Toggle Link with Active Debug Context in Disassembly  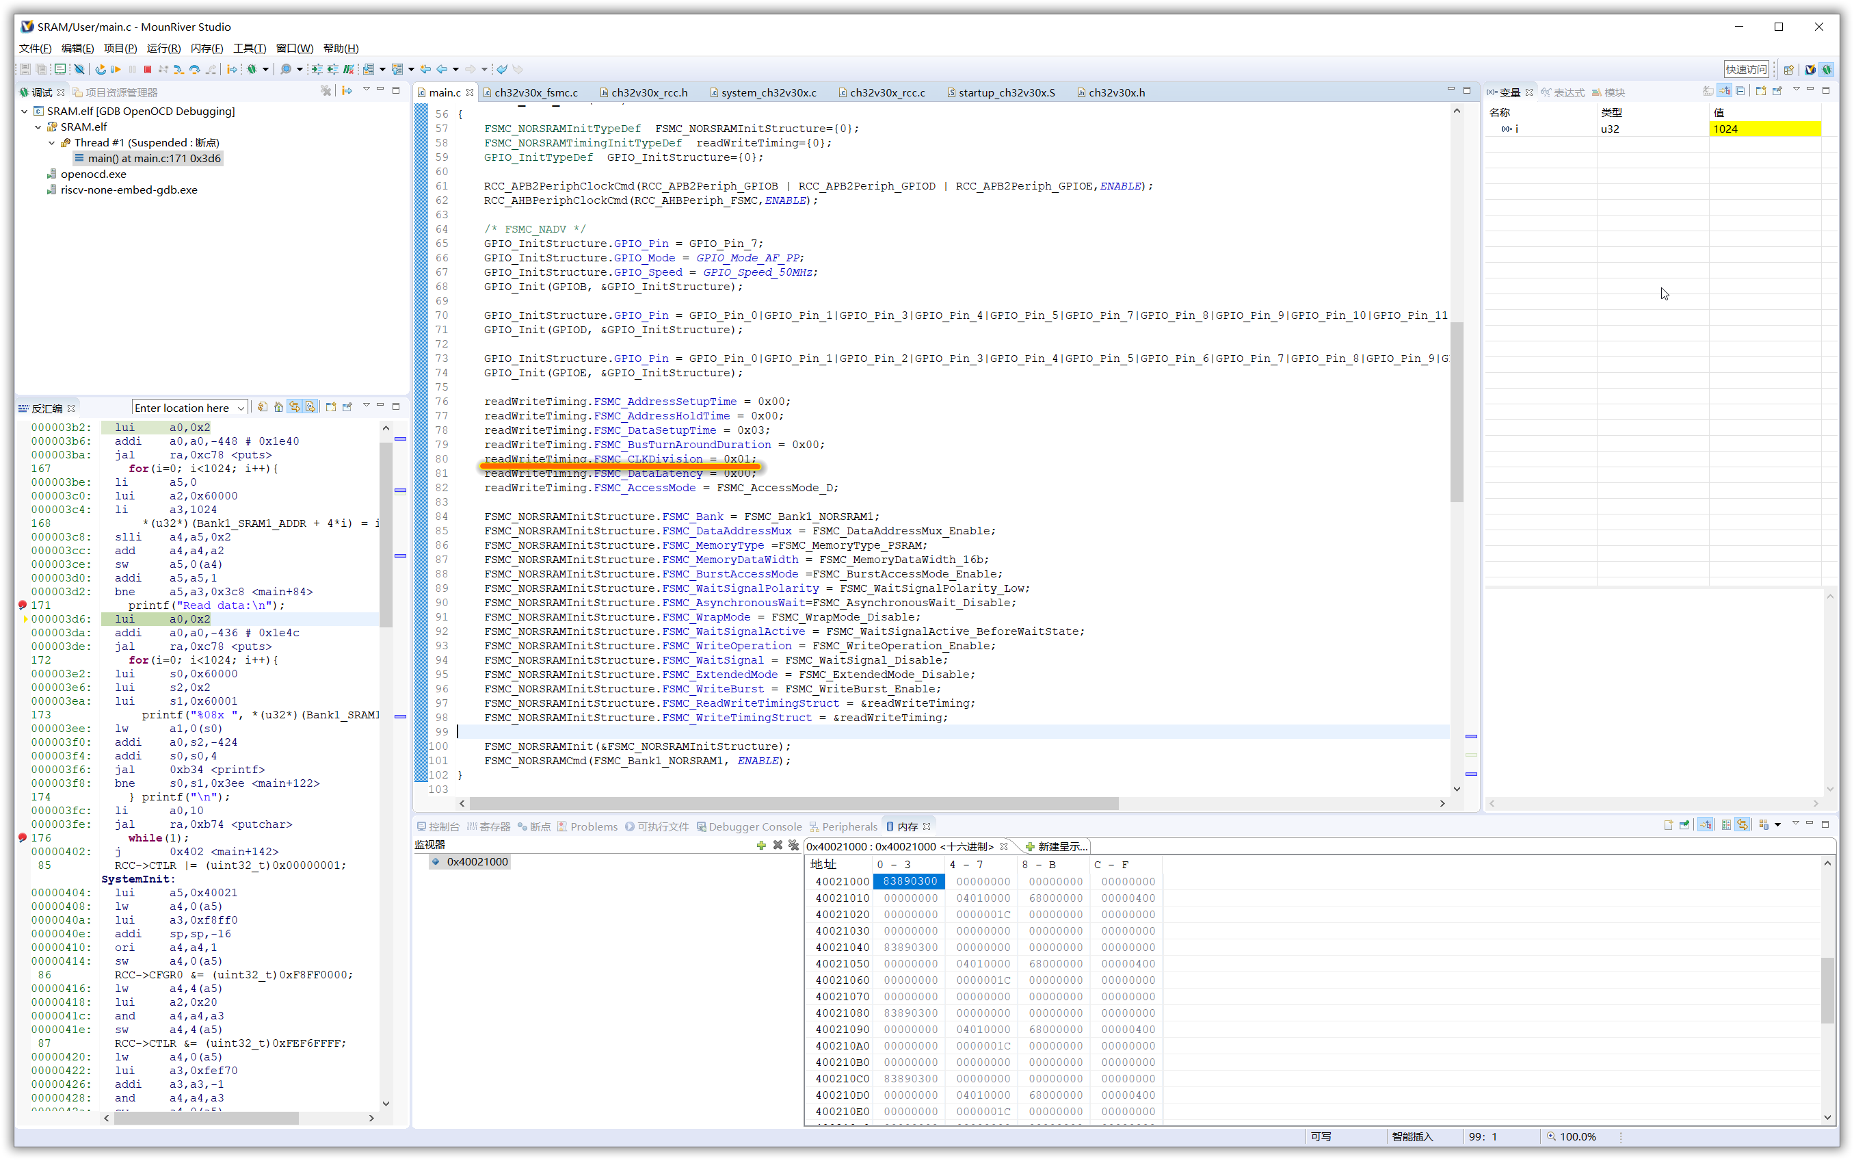click(295, 407)
